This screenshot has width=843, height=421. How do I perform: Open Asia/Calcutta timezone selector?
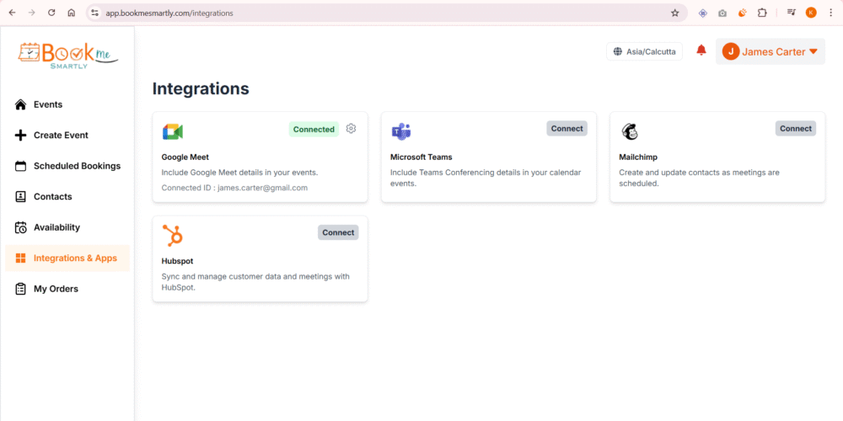click(x=644, y=51)
